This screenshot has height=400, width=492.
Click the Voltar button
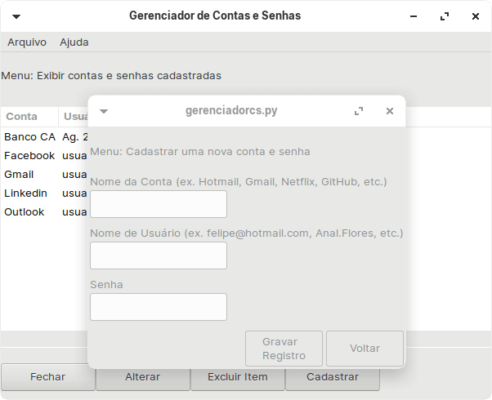click(x=365, y=349)
